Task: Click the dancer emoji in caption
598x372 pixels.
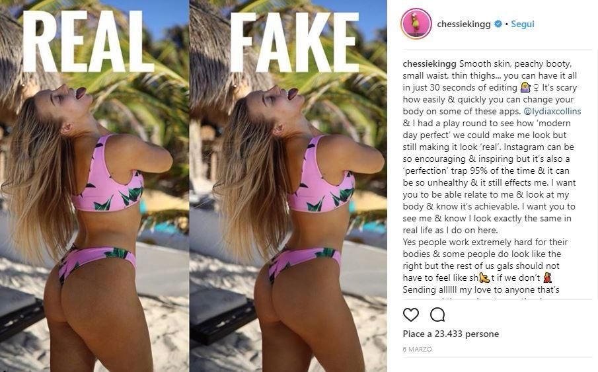Action: tap(548, 278)
